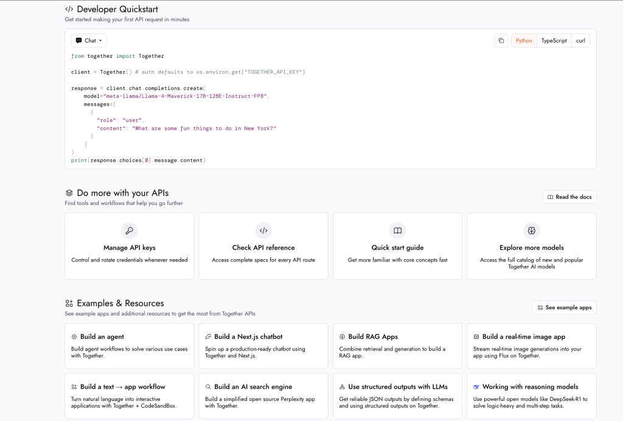Click the chat bubble icon in Chat dropdown

(x=78, y=41)
